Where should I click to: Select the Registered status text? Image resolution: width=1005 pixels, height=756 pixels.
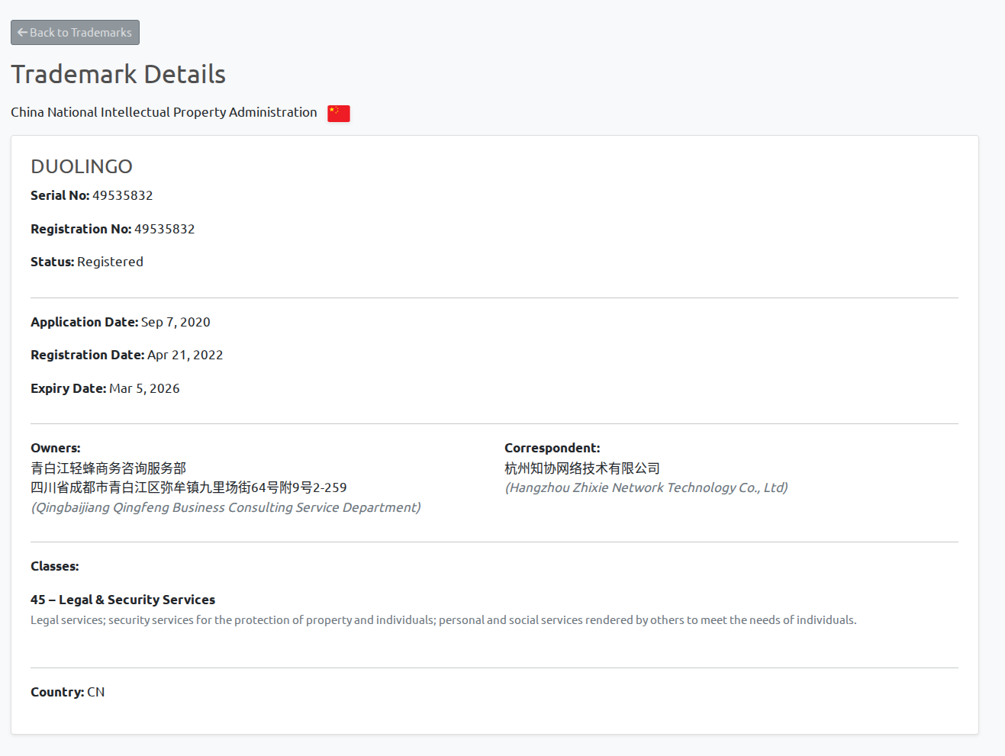[x=111, y=261]
